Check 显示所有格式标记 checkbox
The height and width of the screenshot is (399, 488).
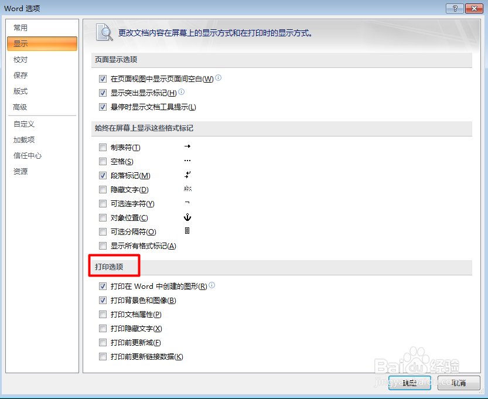click(x=103, y=246)
